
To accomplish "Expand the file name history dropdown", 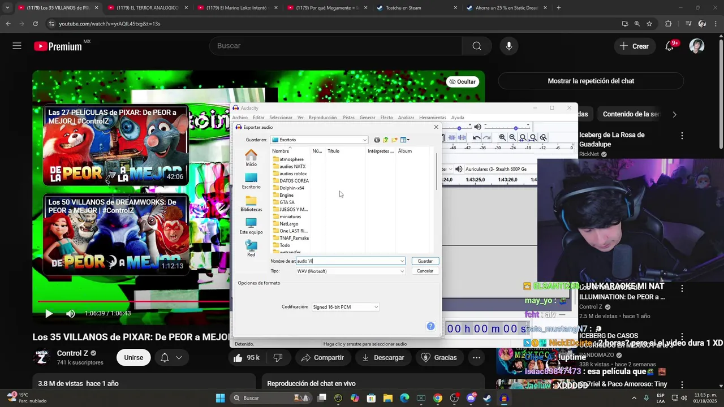I will (402, 261).
